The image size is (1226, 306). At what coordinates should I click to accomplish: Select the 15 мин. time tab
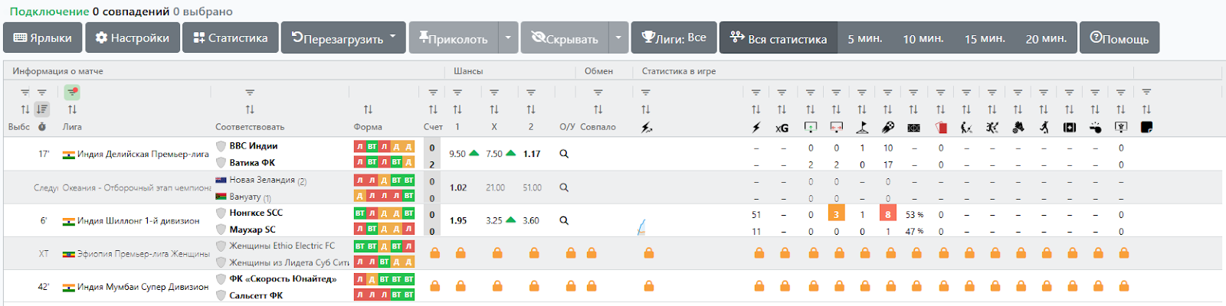point(985,37)
